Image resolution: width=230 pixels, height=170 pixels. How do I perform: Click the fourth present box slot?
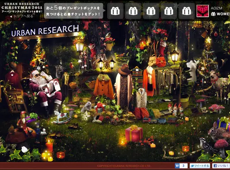pyautogui.click(x=169, y=11)
